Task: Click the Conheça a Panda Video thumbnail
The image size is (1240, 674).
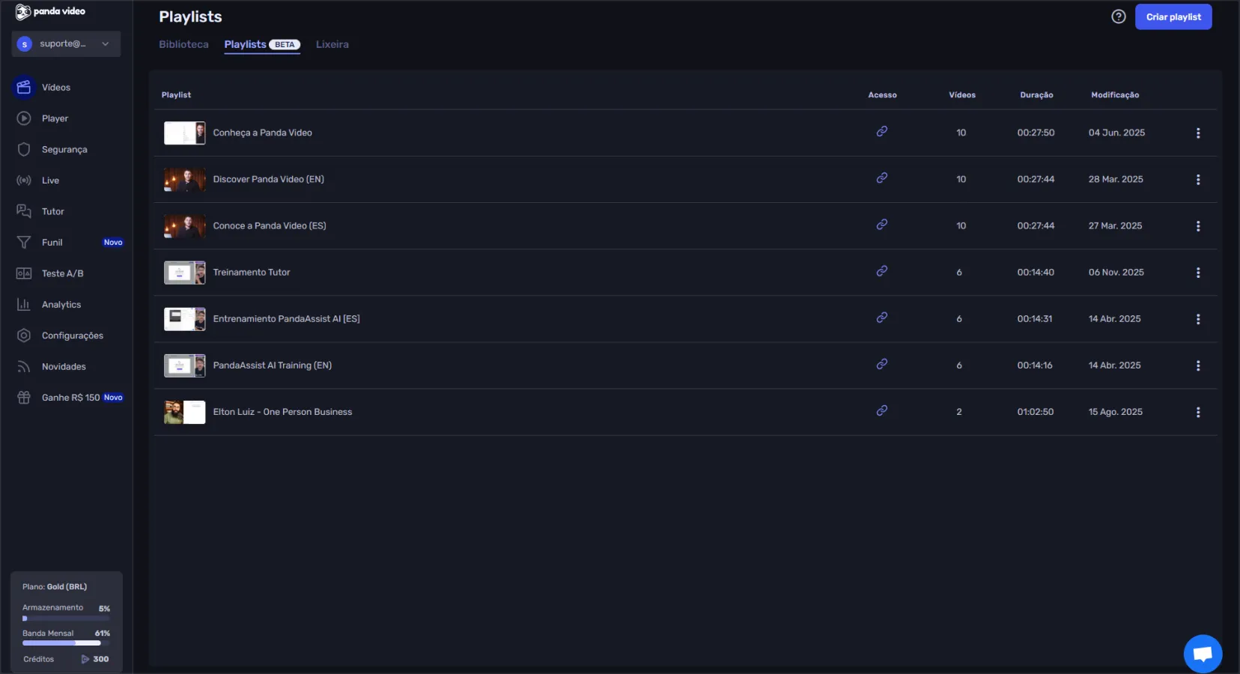Action: pyautogui.click(x=185, y=133)
